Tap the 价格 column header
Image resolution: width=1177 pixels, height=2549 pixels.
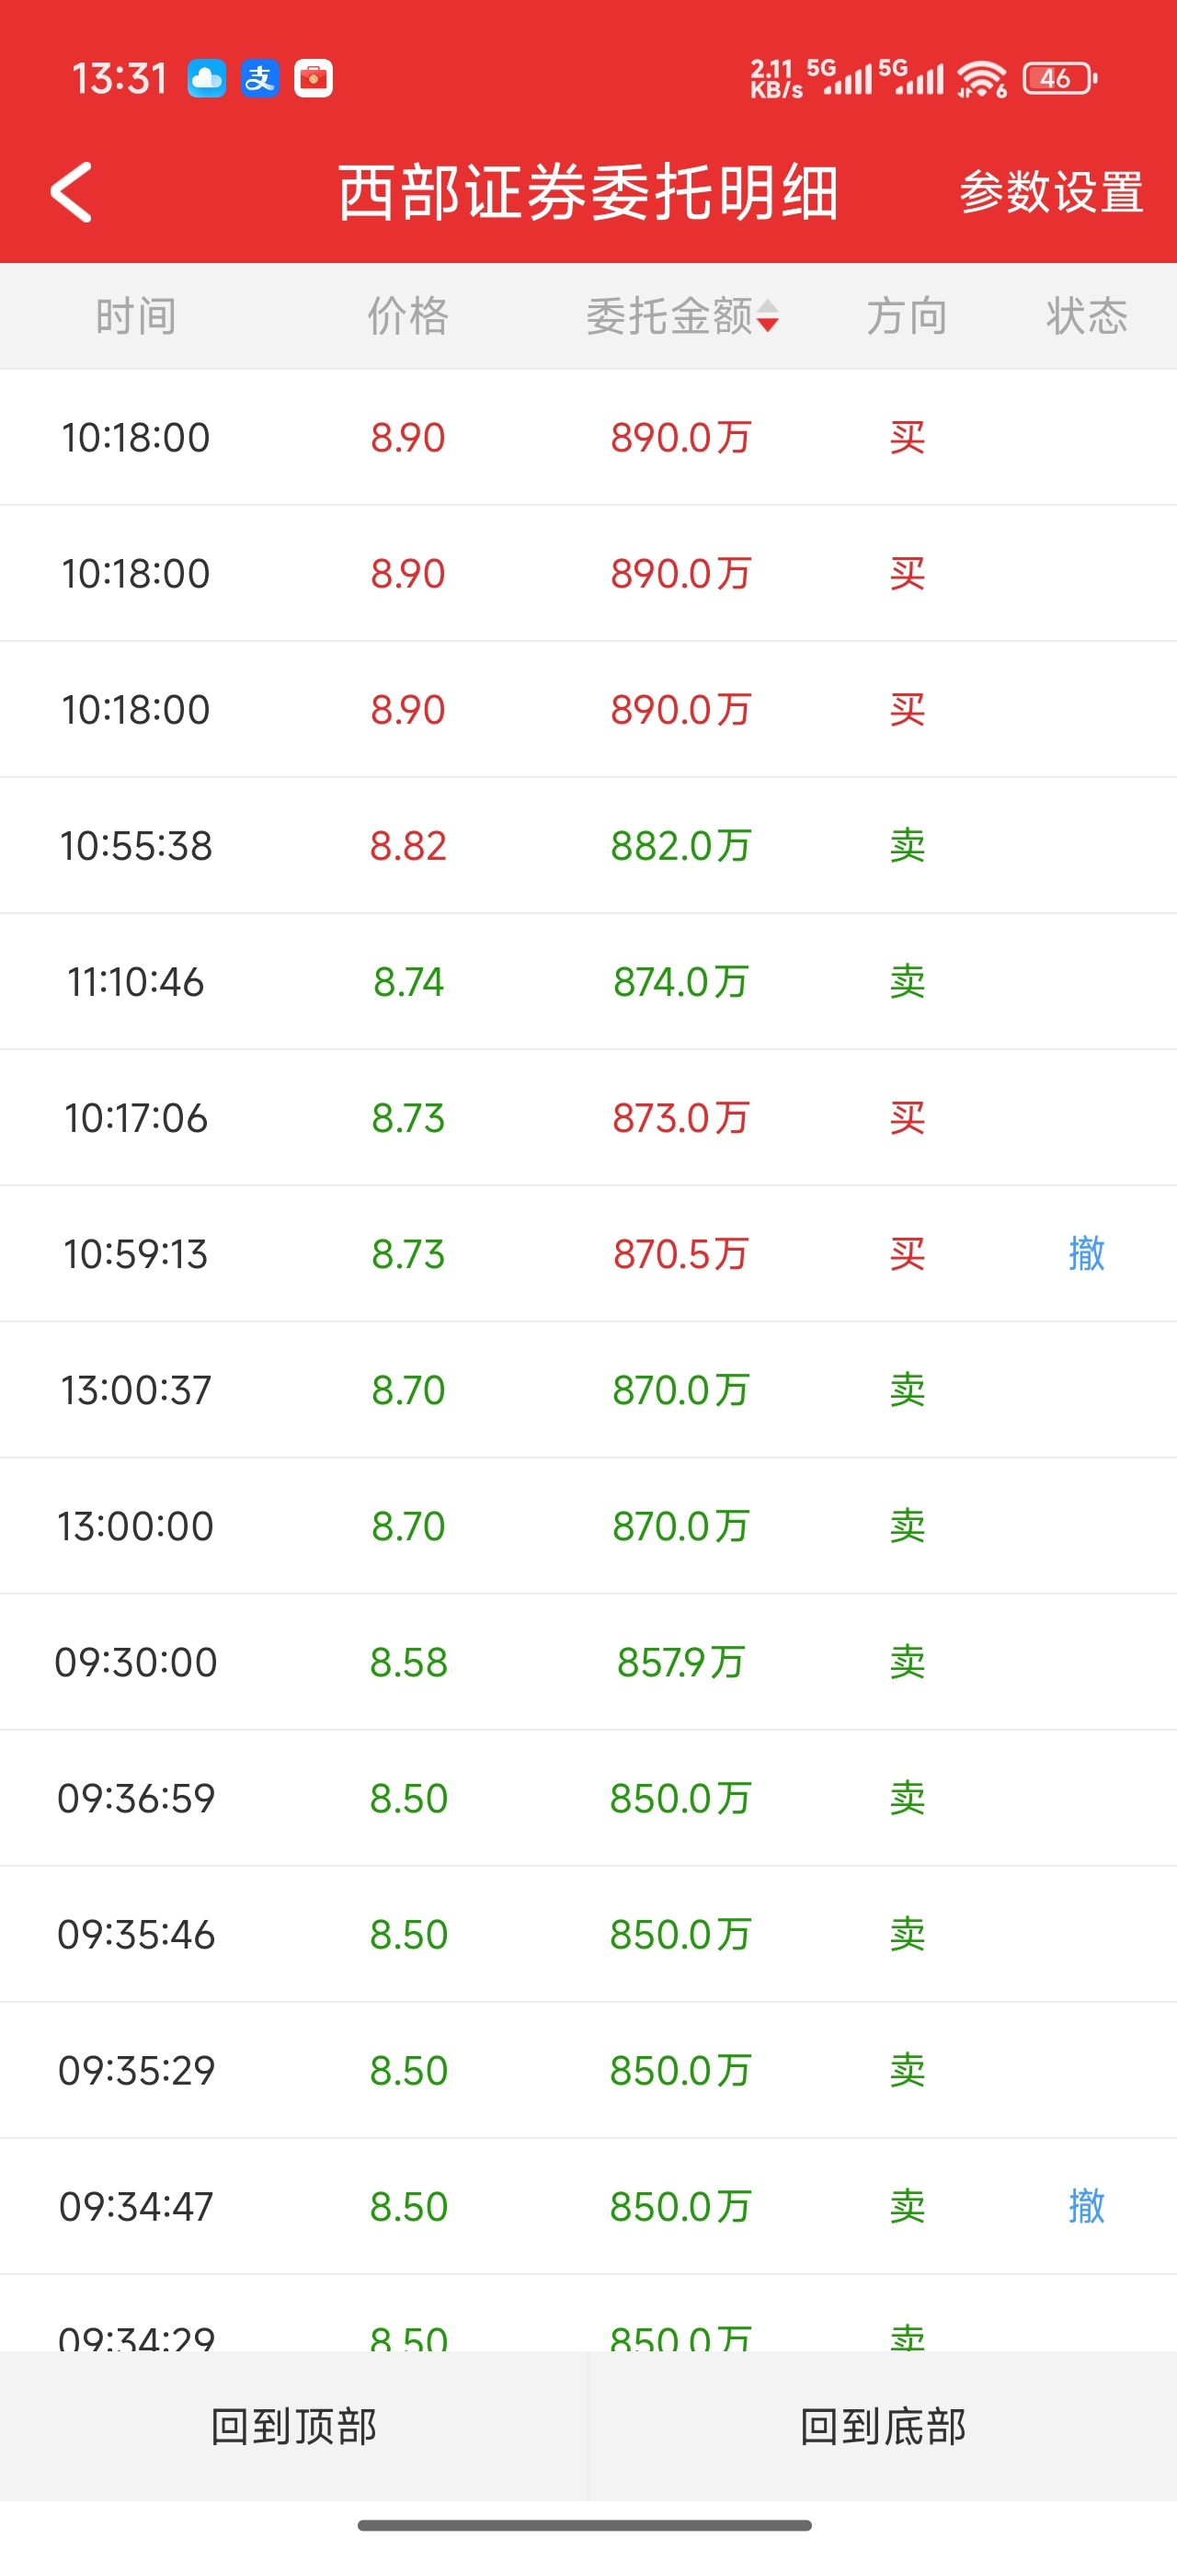pos(408,316)
